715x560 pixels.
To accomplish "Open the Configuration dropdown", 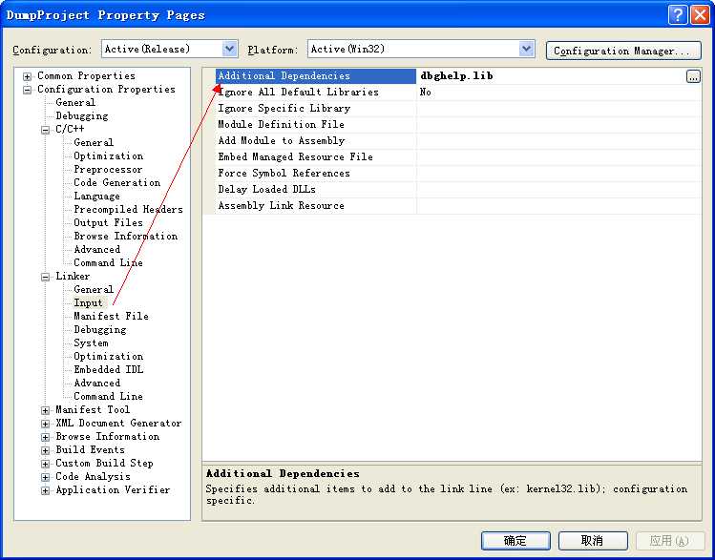I will (230, 49).
